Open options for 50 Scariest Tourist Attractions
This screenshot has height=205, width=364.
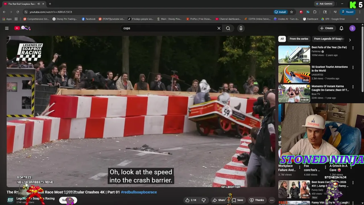coord(353,67)
